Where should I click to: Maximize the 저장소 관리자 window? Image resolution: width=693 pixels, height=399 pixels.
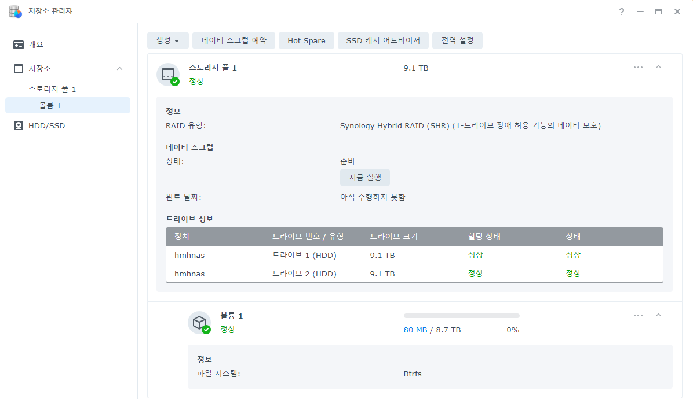click(x=659, y=12)
